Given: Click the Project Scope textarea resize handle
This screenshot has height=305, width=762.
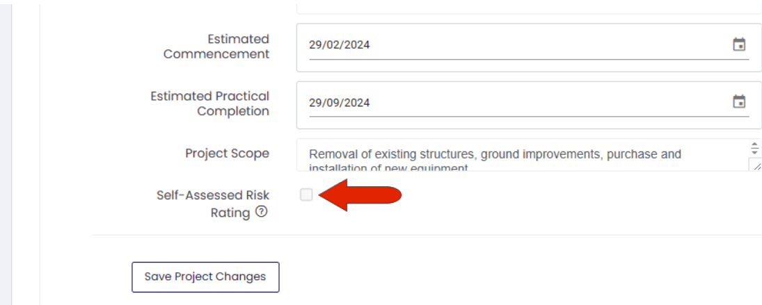Looking at the screenshot, I should tap(756, 166).
